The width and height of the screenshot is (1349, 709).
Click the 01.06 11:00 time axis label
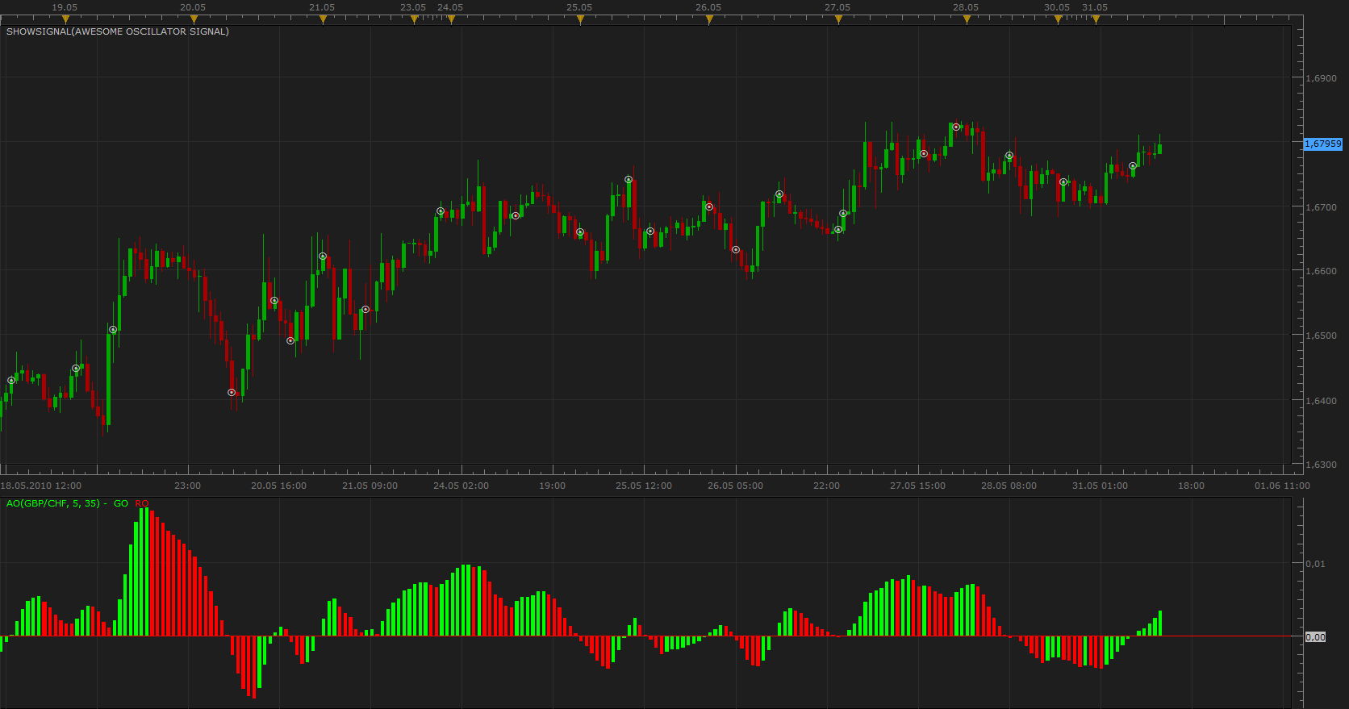point(1283,486)
